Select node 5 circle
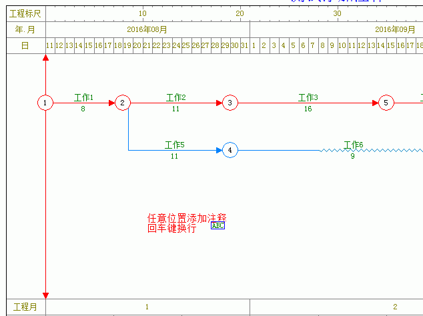The image size is (423, 316). 386,103
